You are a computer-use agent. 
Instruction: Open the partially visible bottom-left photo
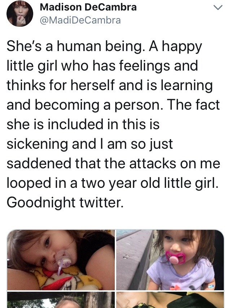point(61,300)
